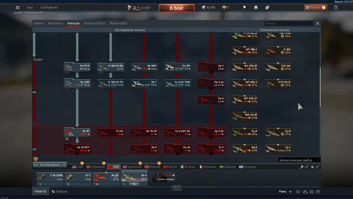Select the ТИС МА premium card
This screenshot has height=199, width=353.
tap(278, 67)
